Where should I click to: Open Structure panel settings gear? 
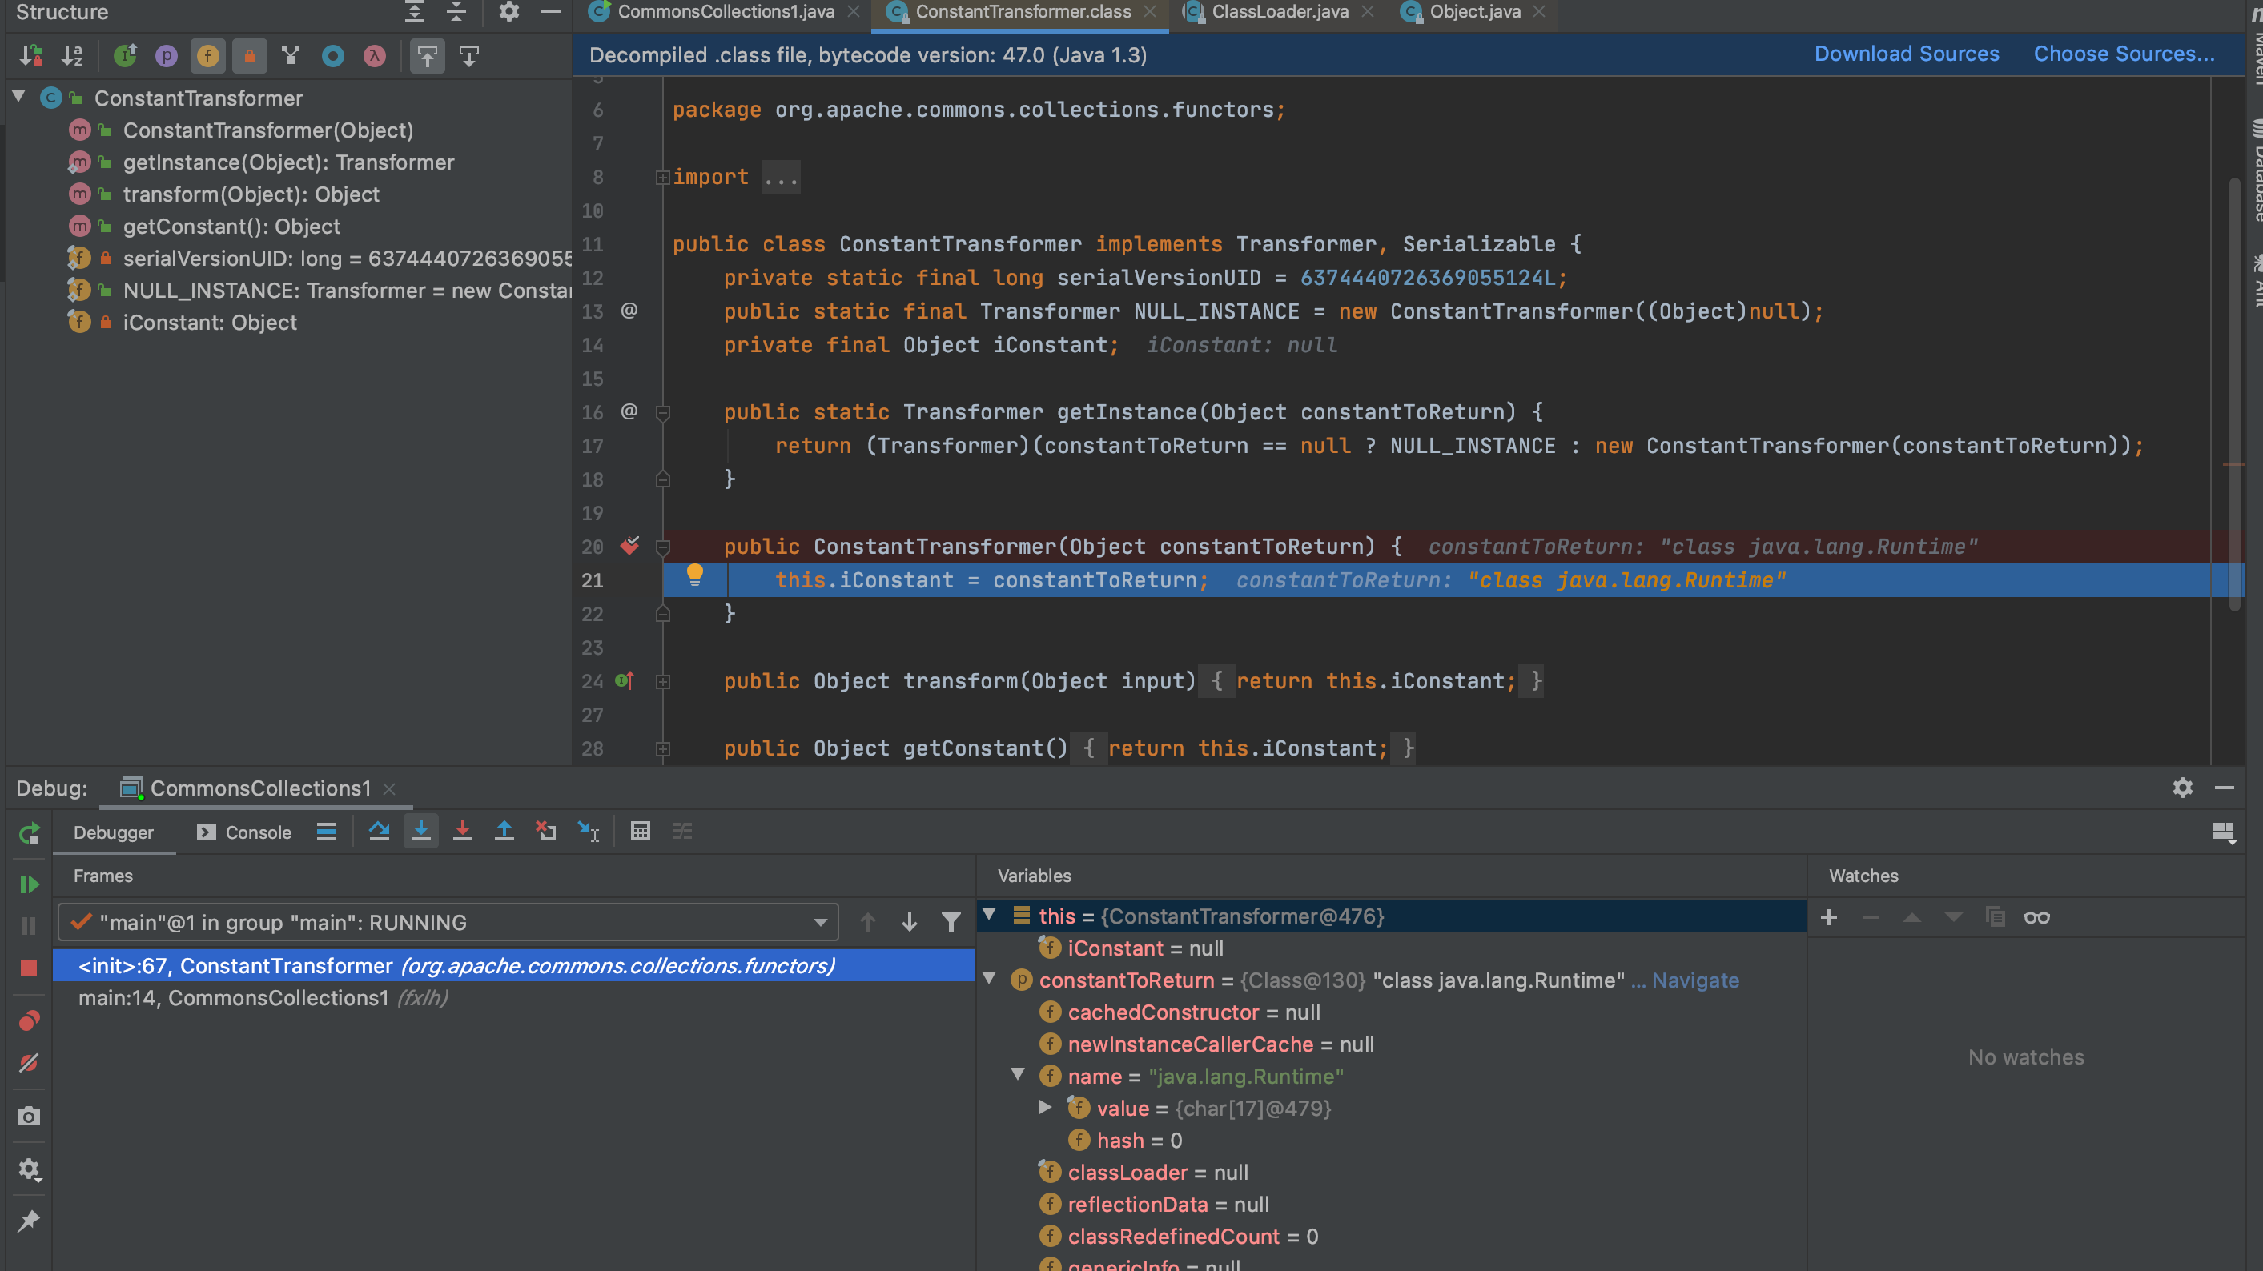(508, 11)
